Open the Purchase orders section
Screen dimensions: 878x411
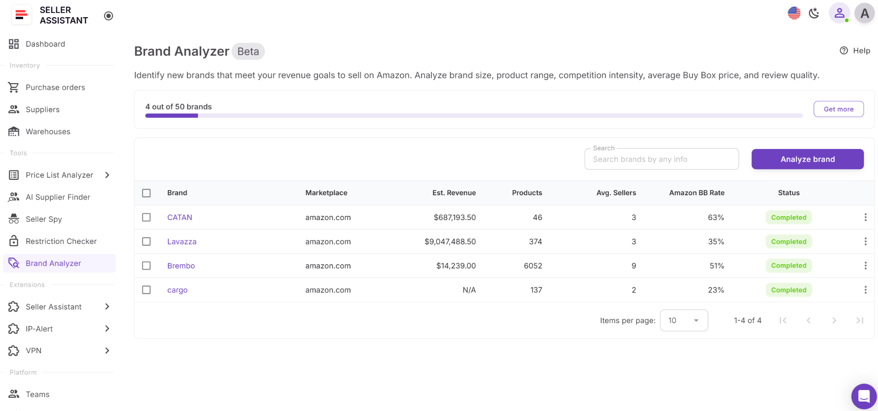55,87
